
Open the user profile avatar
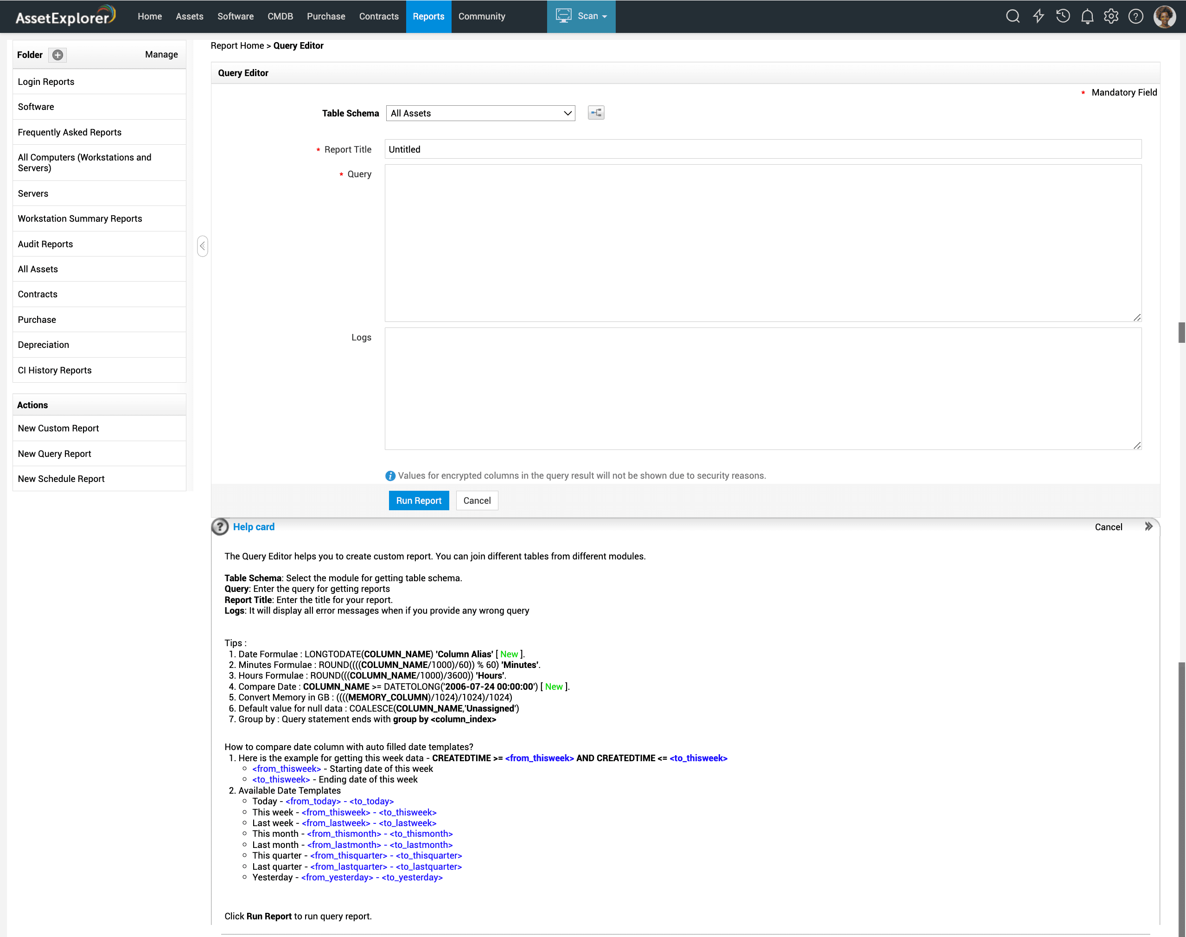(1164, 16)
